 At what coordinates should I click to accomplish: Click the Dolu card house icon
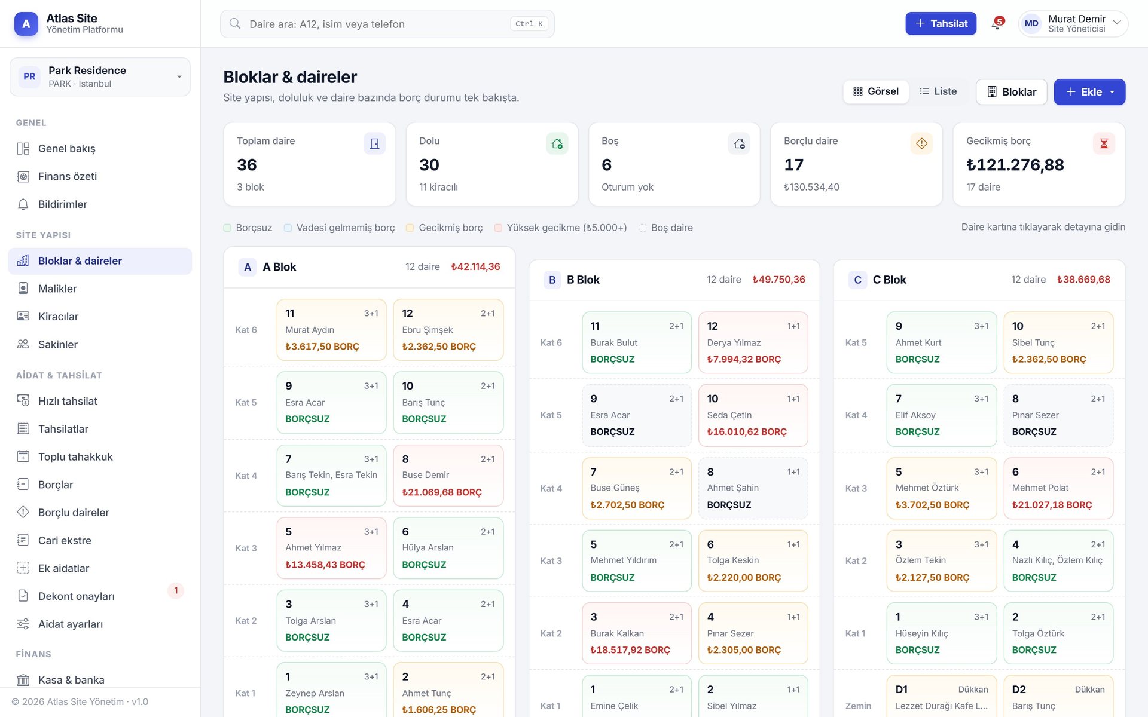click(557, 143)
